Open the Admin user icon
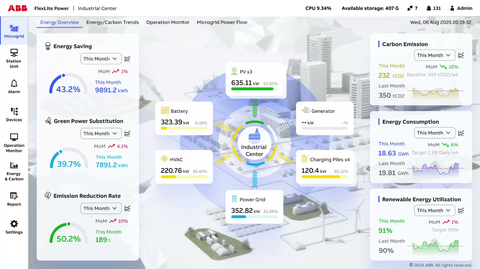Screen dimensions: 480x269 tap(452, 8)
